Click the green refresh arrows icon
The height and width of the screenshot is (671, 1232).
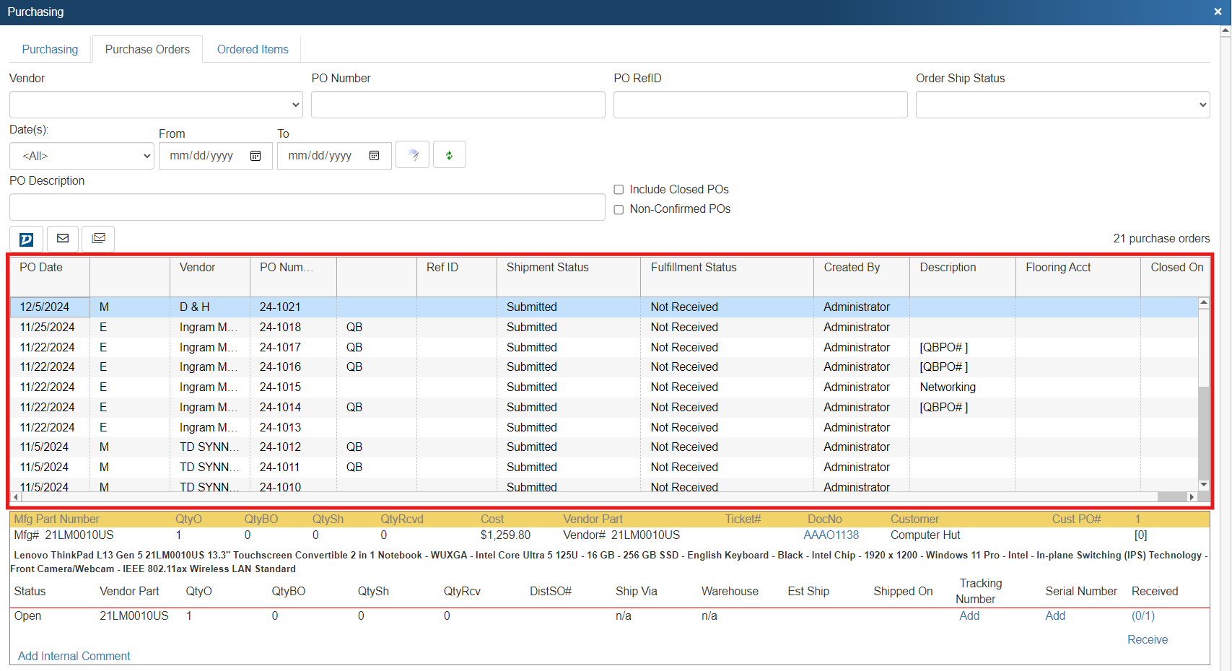tap(449, 155)
